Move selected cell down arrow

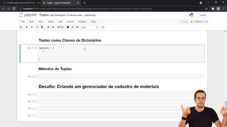click(53, 27)
